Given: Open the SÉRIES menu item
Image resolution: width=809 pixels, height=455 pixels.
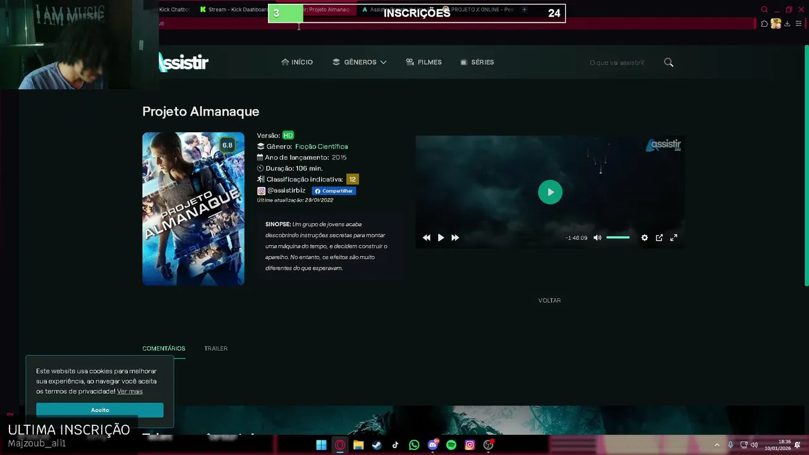Looking at the screenshot, I should (x=477, y=62).
